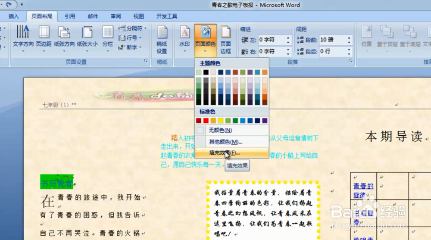Image resolution: width=431 pixels, height=240 pixels.
Task: Open the 青春的旋律 hyperlink in table
Action: [363, 190]
